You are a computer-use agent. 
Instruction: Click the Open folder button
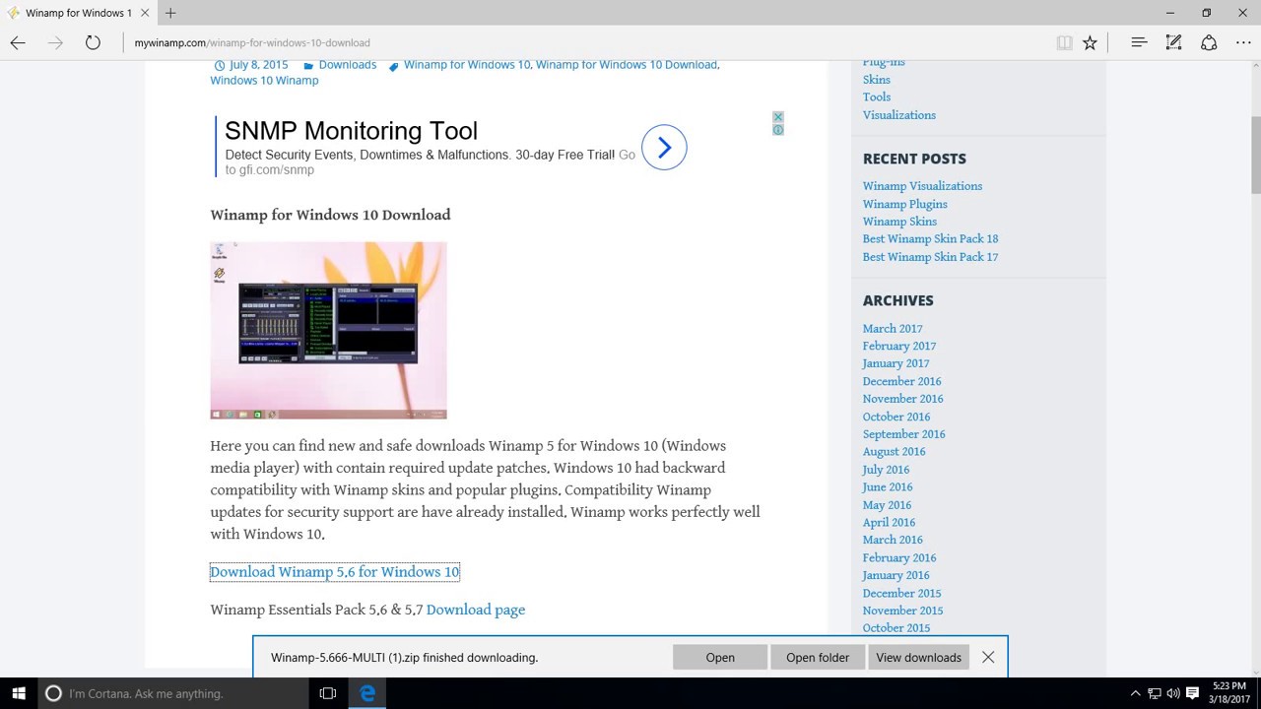[x=818, y=657]
